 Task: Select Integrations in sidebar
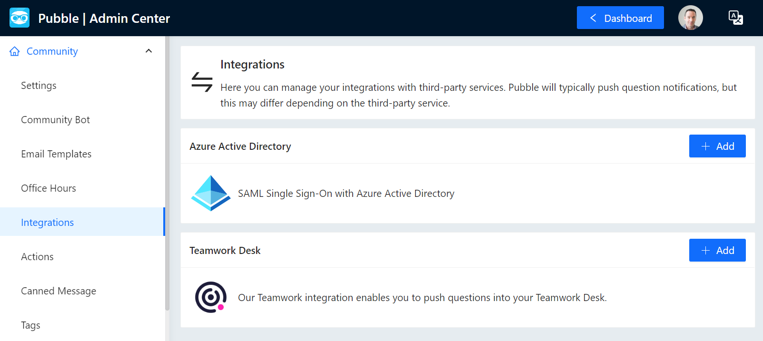click(x=82, y=222)
